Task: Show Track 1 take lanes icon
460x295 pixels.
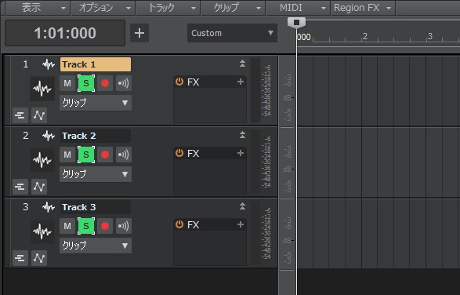Action: (x=20, y=115)
